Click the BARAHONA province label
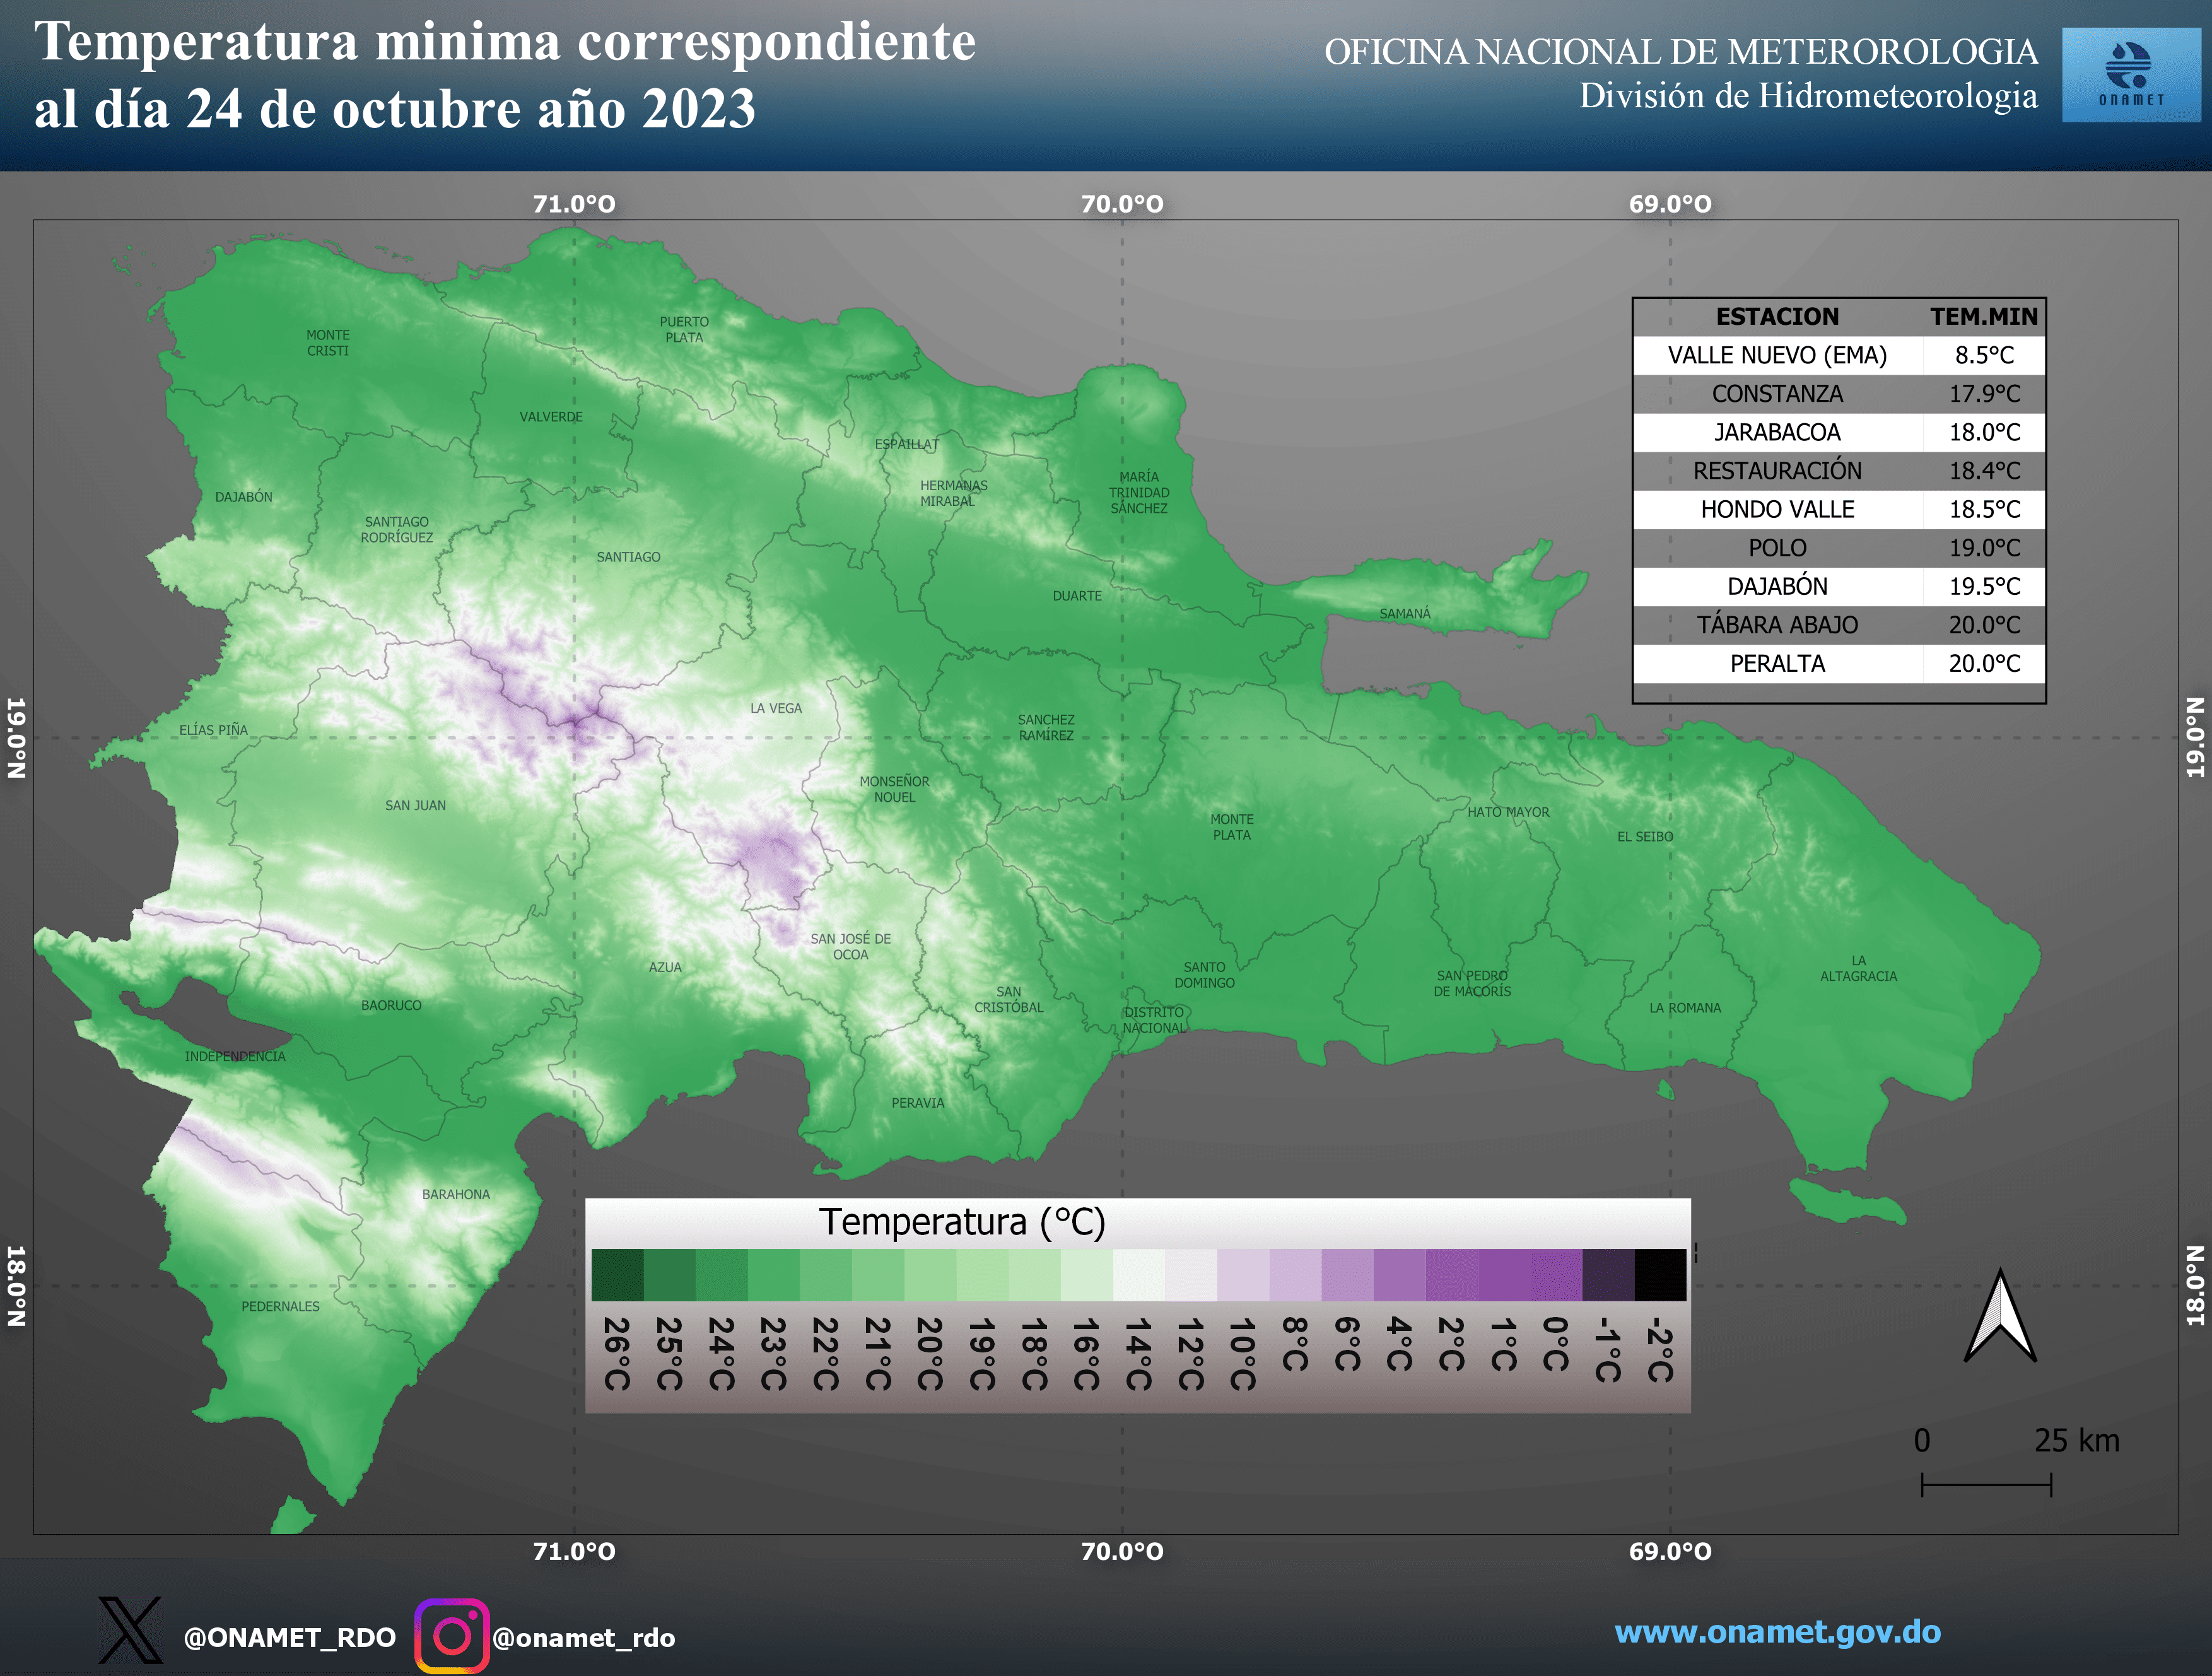 tap(456, 1194)
